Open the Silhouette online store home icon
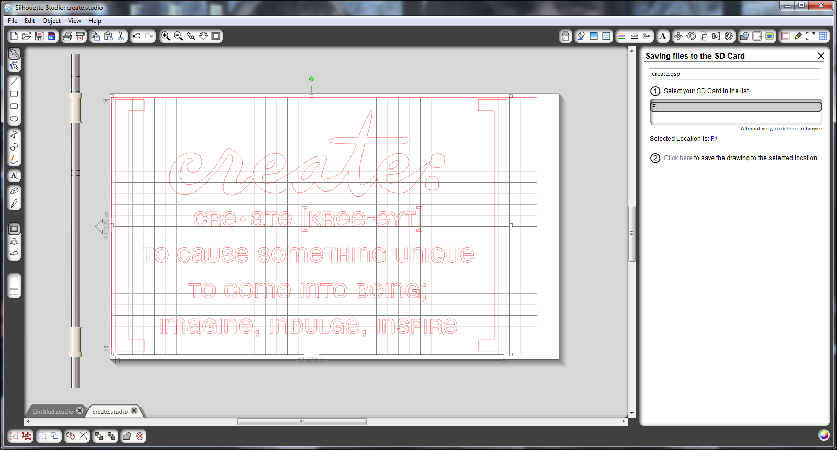The width and height of the screenshot is (837, 450). point(565,36)
